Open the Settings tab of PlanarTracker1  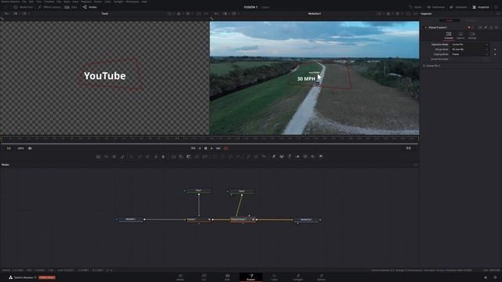click(x=472, y=35)
